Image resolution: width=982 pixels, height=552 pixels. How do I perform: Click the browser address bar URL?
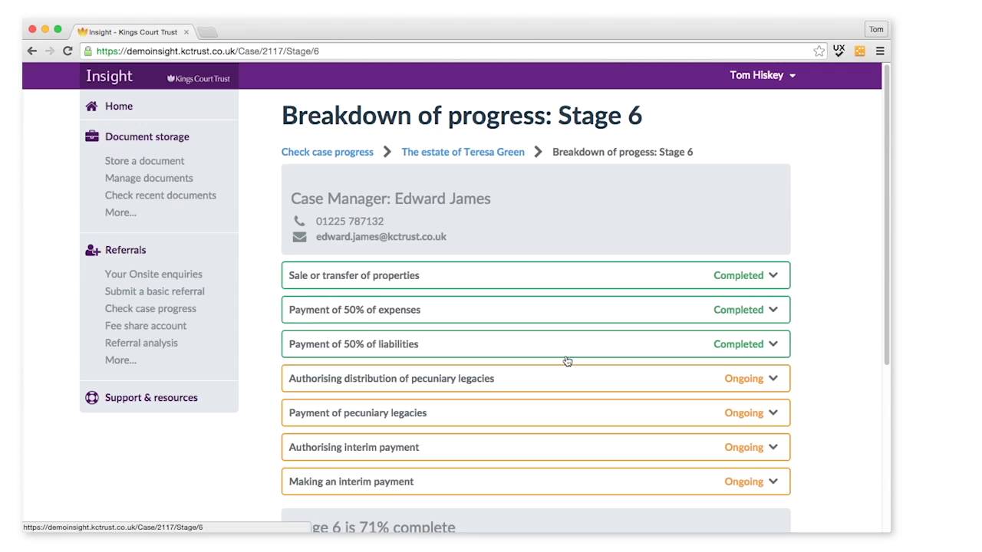click(207, 51)
